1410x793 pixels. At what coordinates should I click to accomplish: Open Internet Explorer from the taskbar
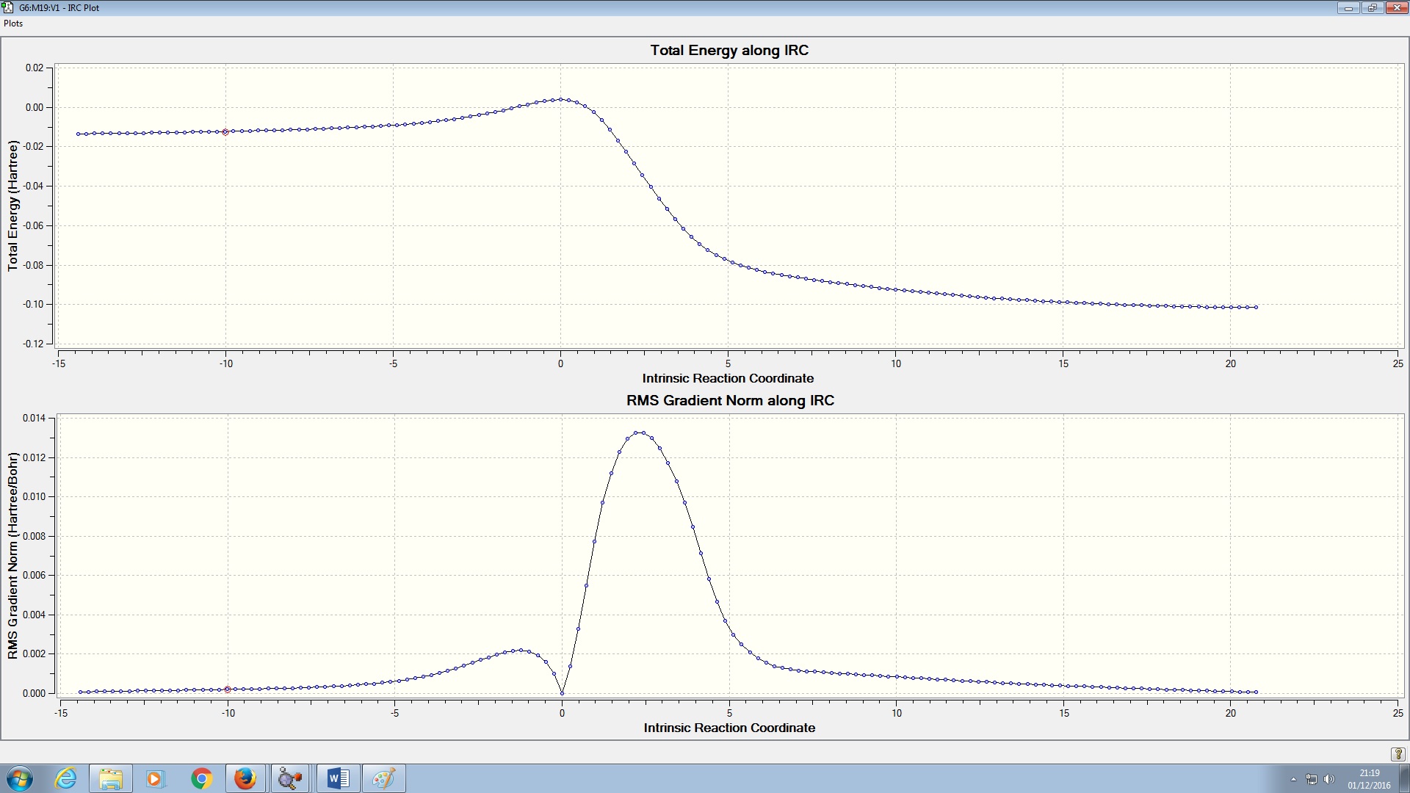[66, 778]
